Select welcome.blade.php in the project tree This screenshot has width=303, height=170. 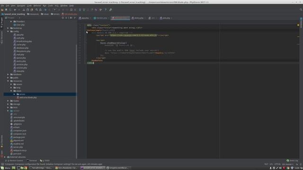(28, 98)
